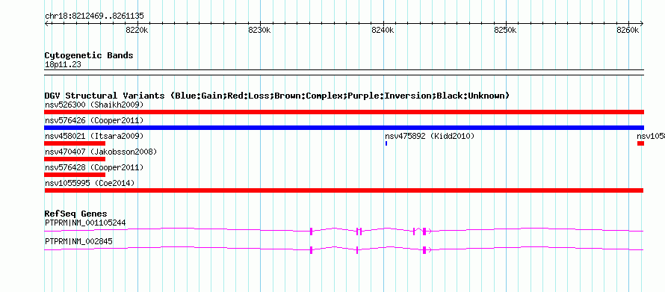Open variant nsv458021 (Itsara2009) label
This screenshot has width=665, height=292.
94,136
